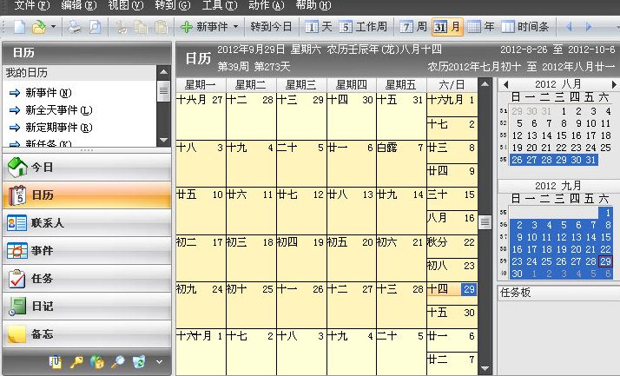Click the cut scissors toolbar icon
620x376 pixels.
(122, 27)
